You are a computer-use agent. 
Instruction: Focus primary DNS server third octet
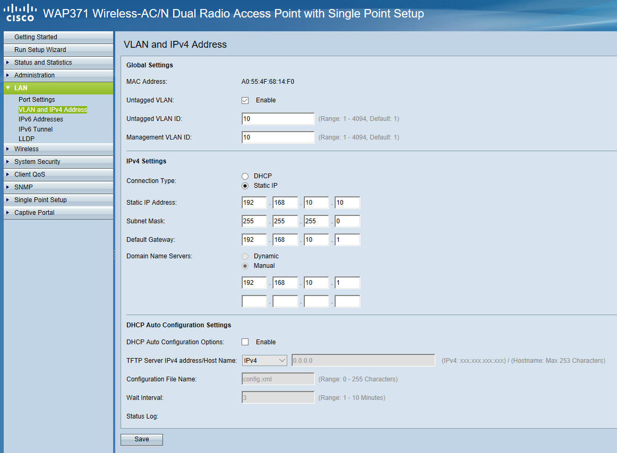(x=316, y=283)
